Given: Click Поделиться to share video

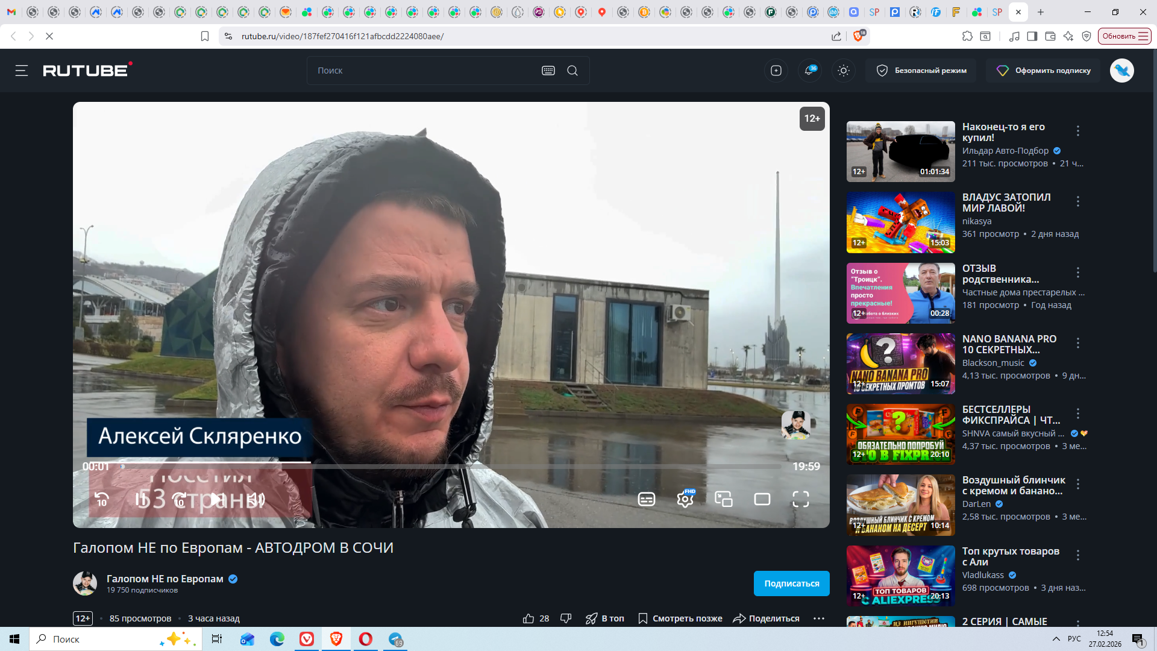Looking at the screenshot, I should coord(766,618).
